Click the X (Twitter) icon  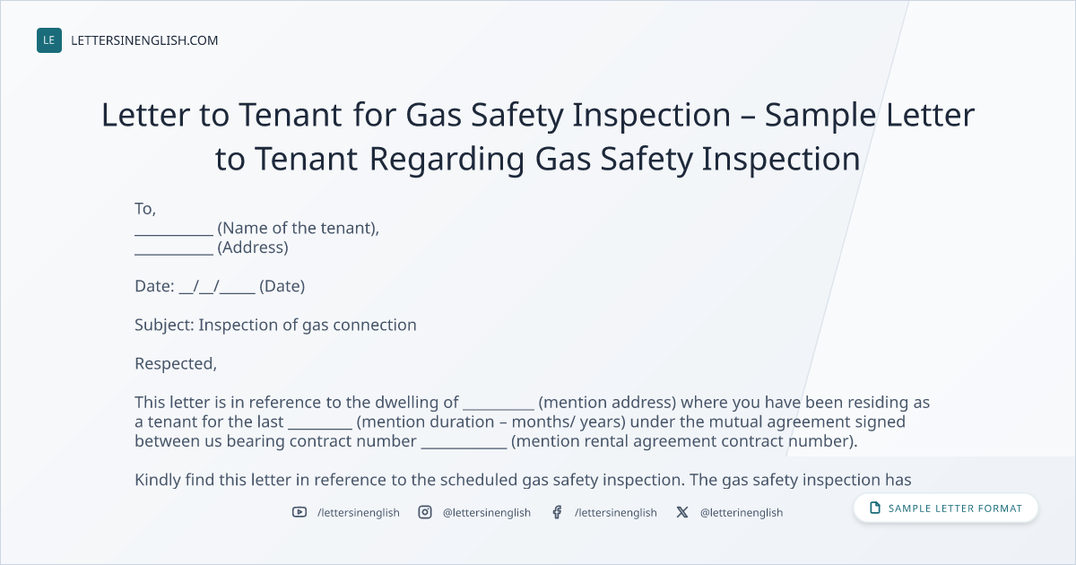[682, 512]
